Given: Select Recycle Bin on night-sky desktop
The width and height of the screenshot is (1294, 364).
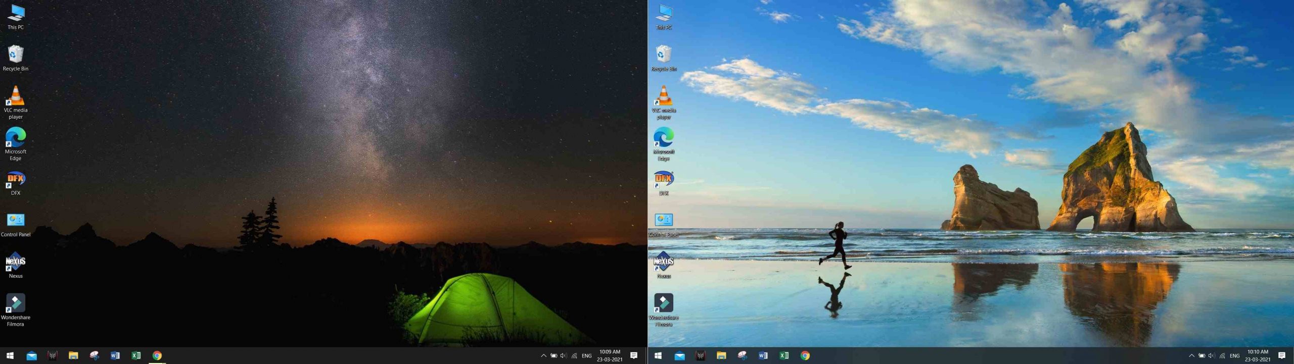Looking at the screenshot, I should coord(16,58).
